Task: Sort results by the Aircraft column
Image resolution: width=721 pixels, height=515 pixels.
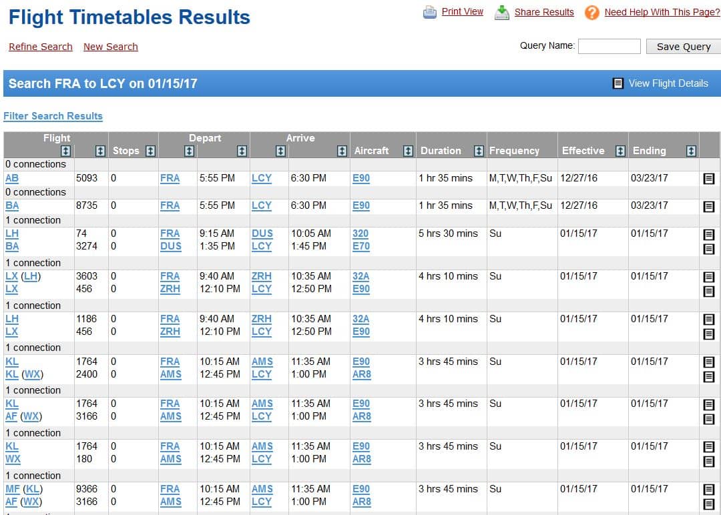Action: 408,151
